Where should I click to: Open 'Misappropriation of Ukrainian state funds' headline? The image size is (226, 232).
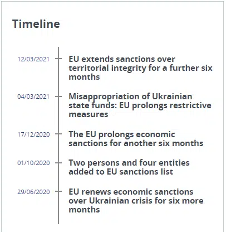140,105
